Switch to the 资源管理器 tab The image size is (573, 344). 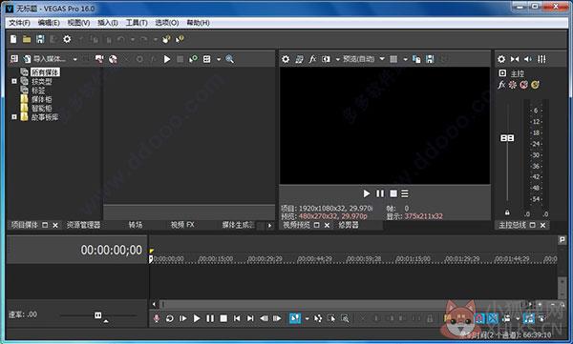(84, 225)
